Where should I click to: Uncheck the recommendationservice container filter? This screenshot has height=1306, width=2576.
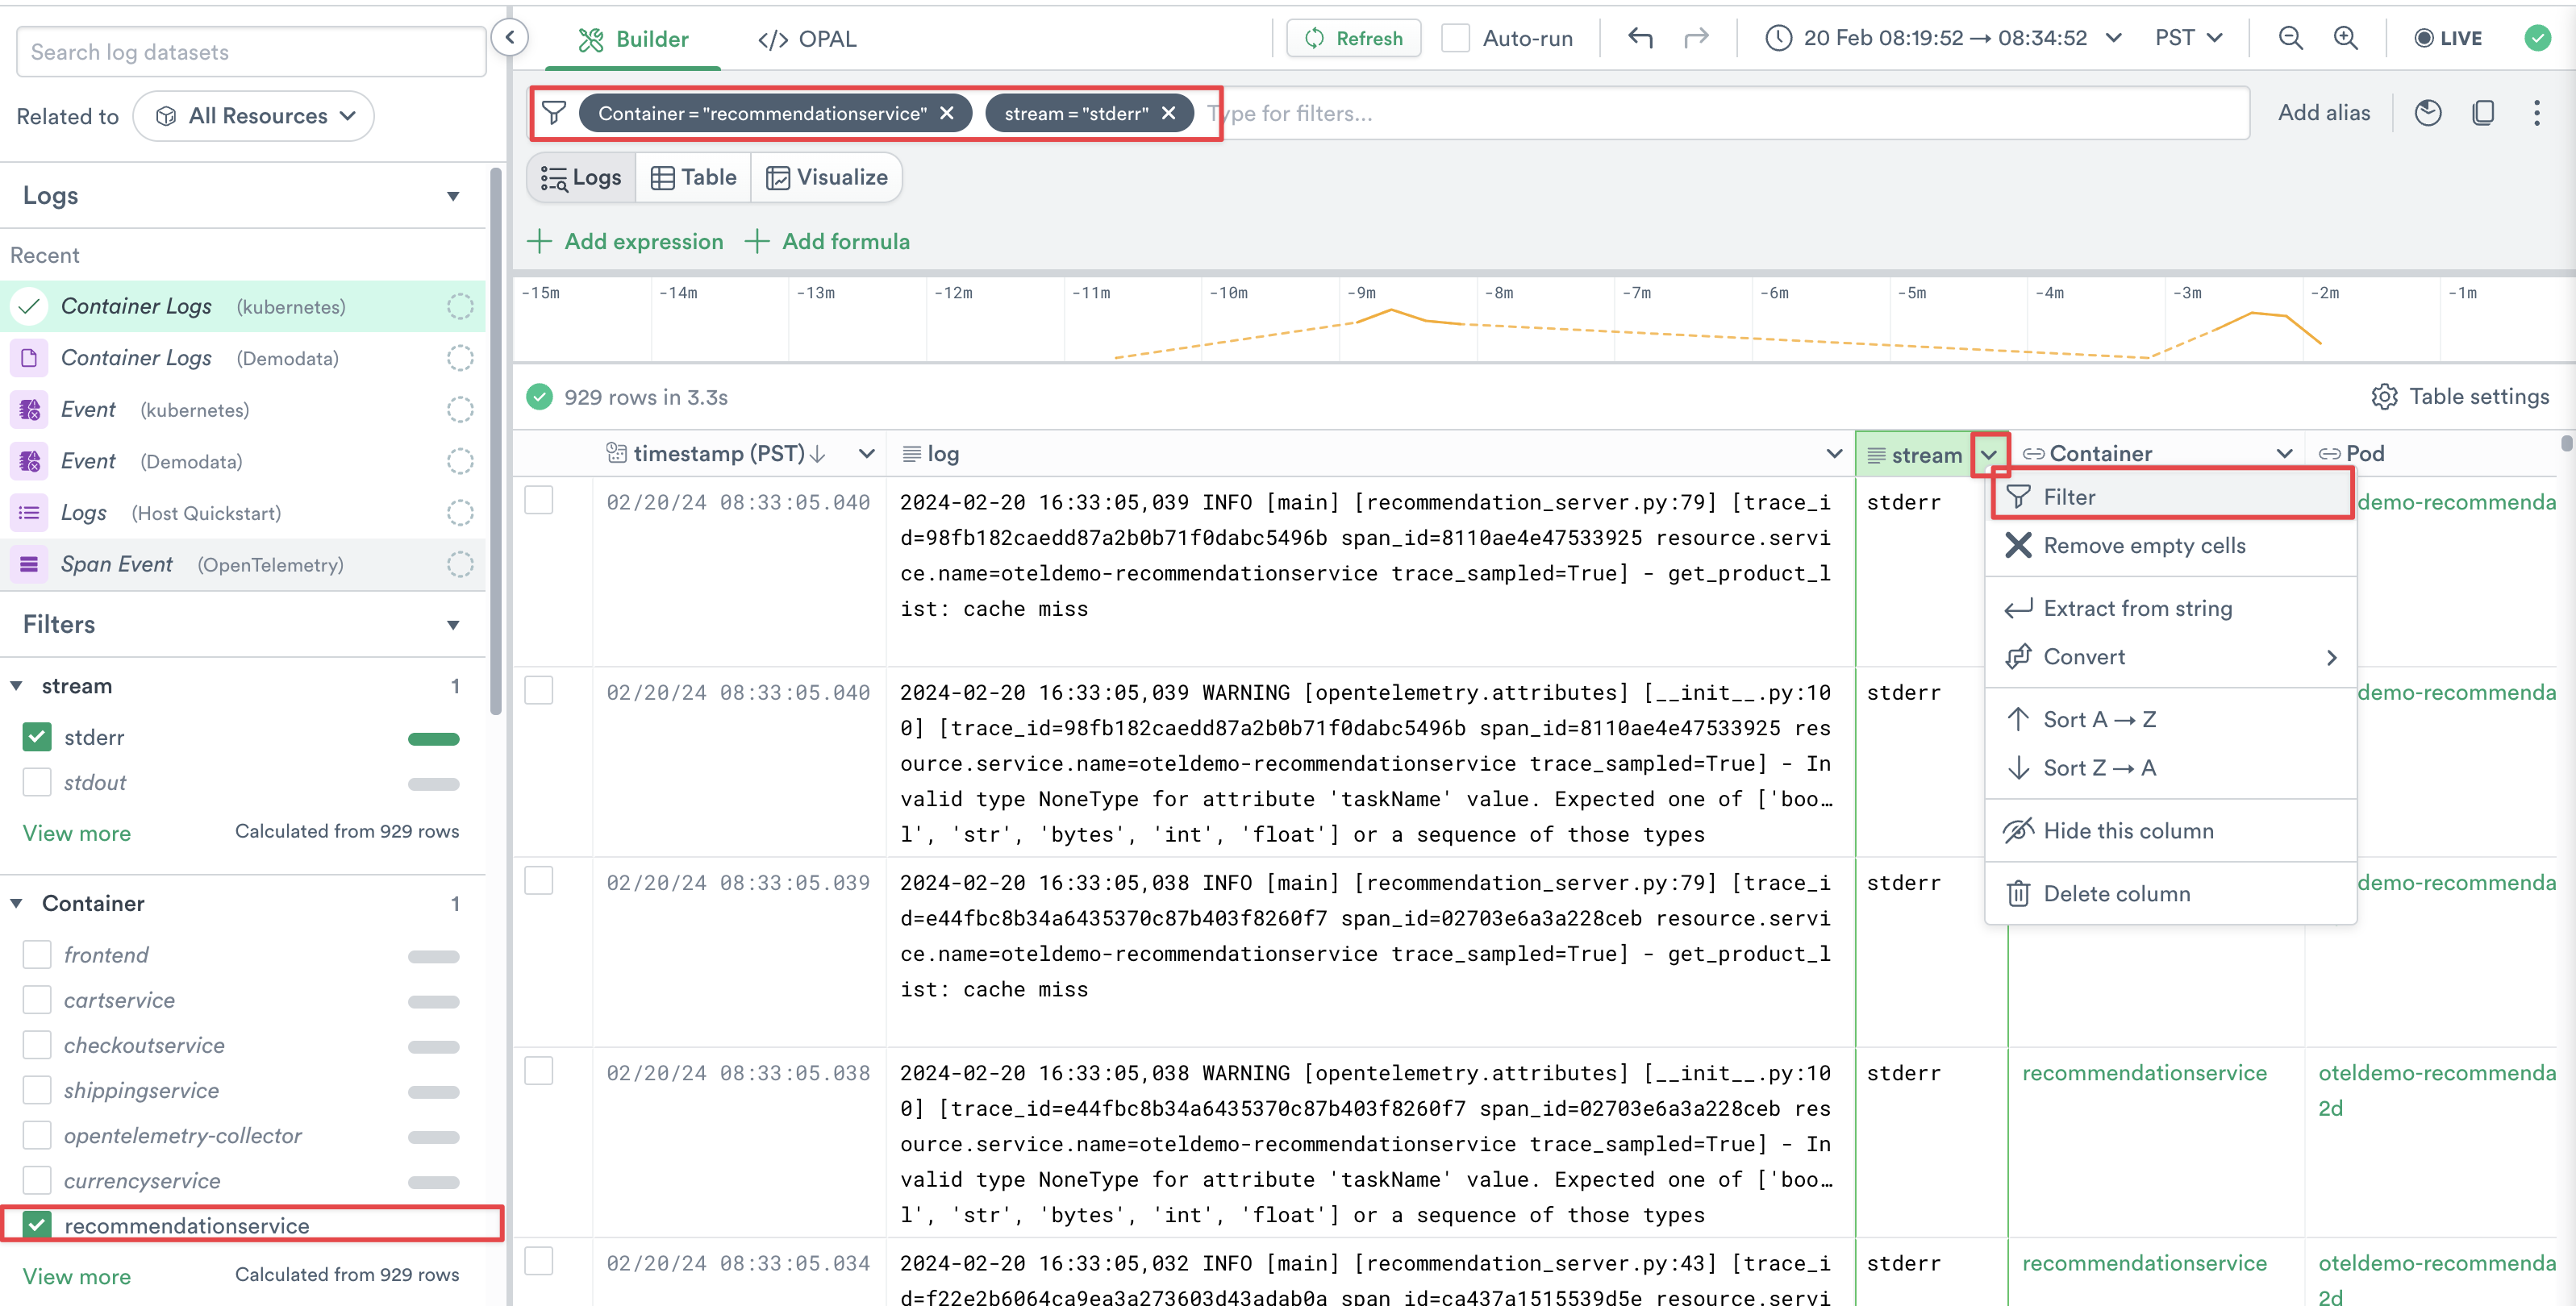coord(37,1225)
